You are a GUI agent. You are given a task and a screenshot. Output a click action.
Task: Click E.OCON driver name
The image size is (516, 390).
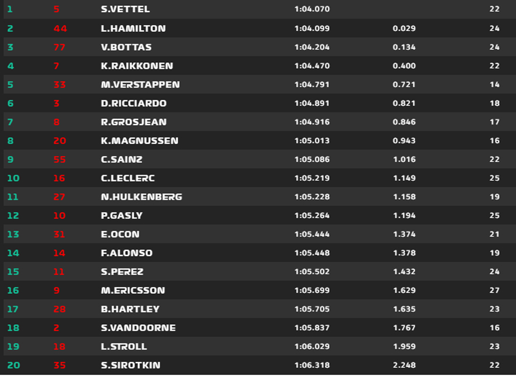point(120,234)
